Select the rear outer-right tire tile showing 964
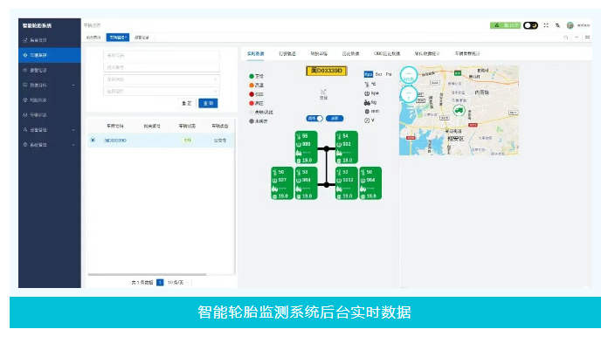Image resolution: width=608 pixels, height=343 pixels. click(x=370, y=183)
